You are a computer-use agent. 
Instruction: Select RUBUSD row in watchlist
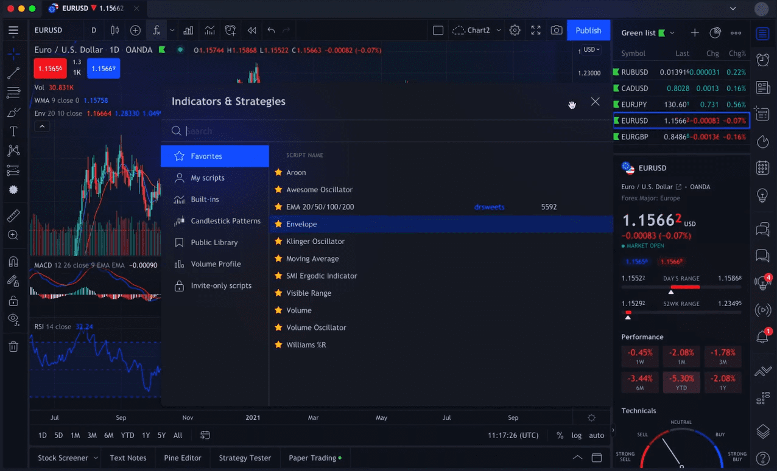[x=681, y=72]
